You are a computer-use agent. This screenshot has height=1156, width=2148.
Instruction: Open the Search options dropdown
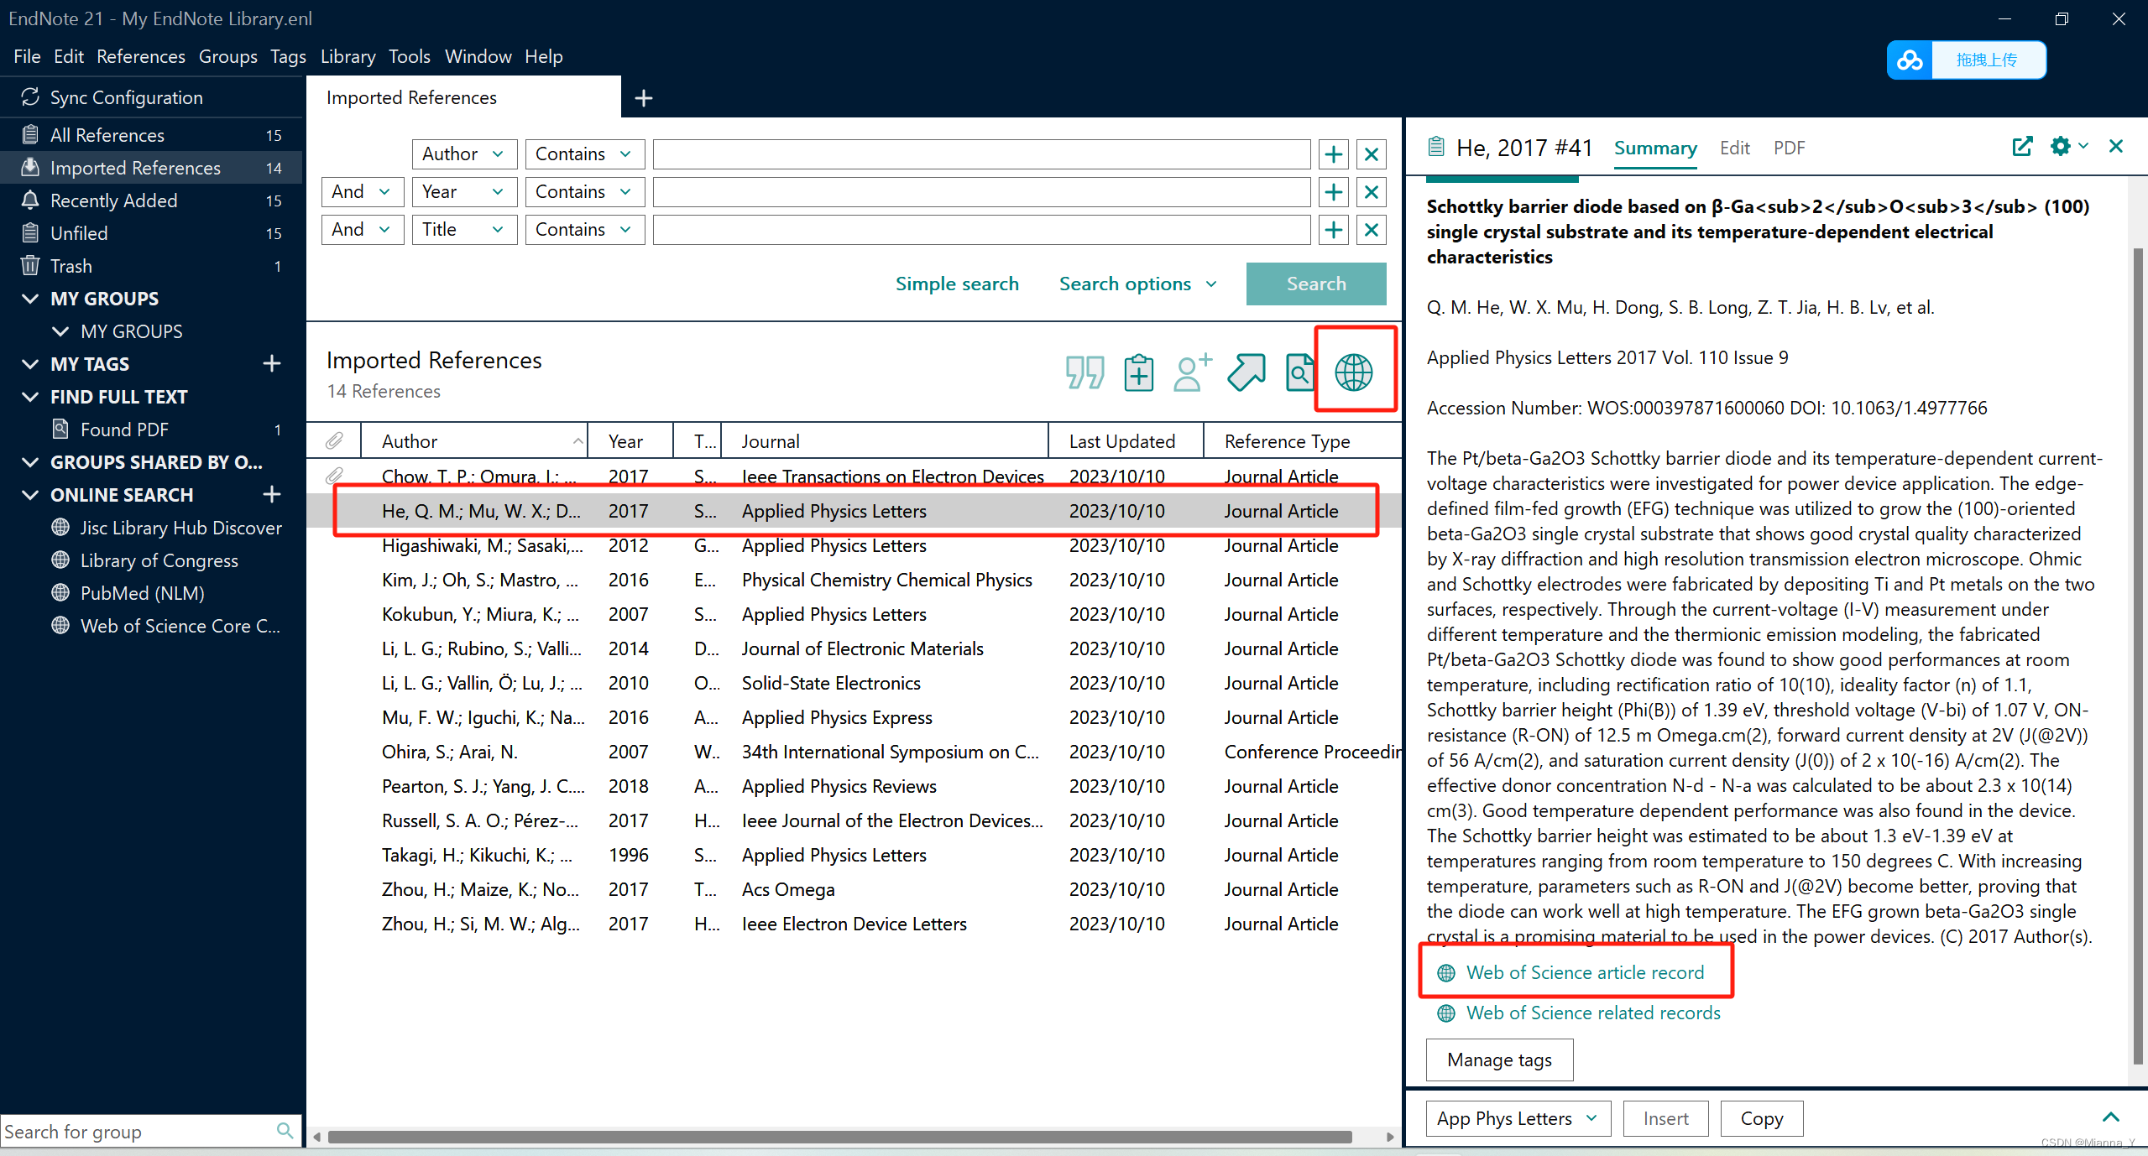point(1137,284)
